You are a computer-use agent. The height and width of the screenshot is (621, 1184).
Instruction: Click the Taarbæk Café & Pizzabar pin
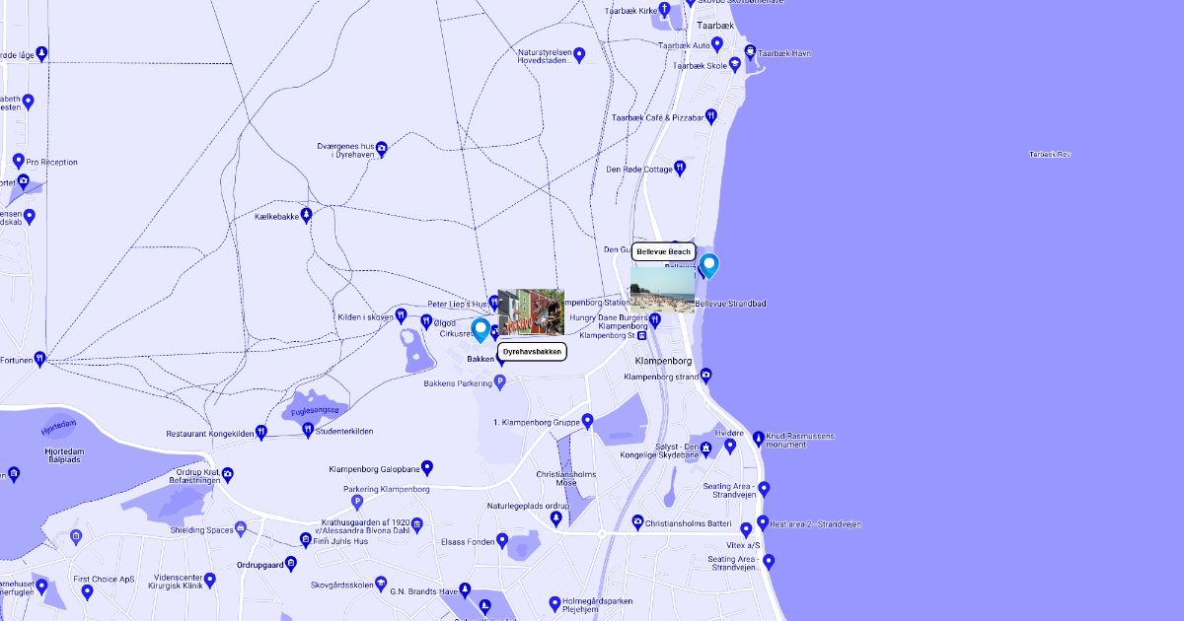pos(712,117)
